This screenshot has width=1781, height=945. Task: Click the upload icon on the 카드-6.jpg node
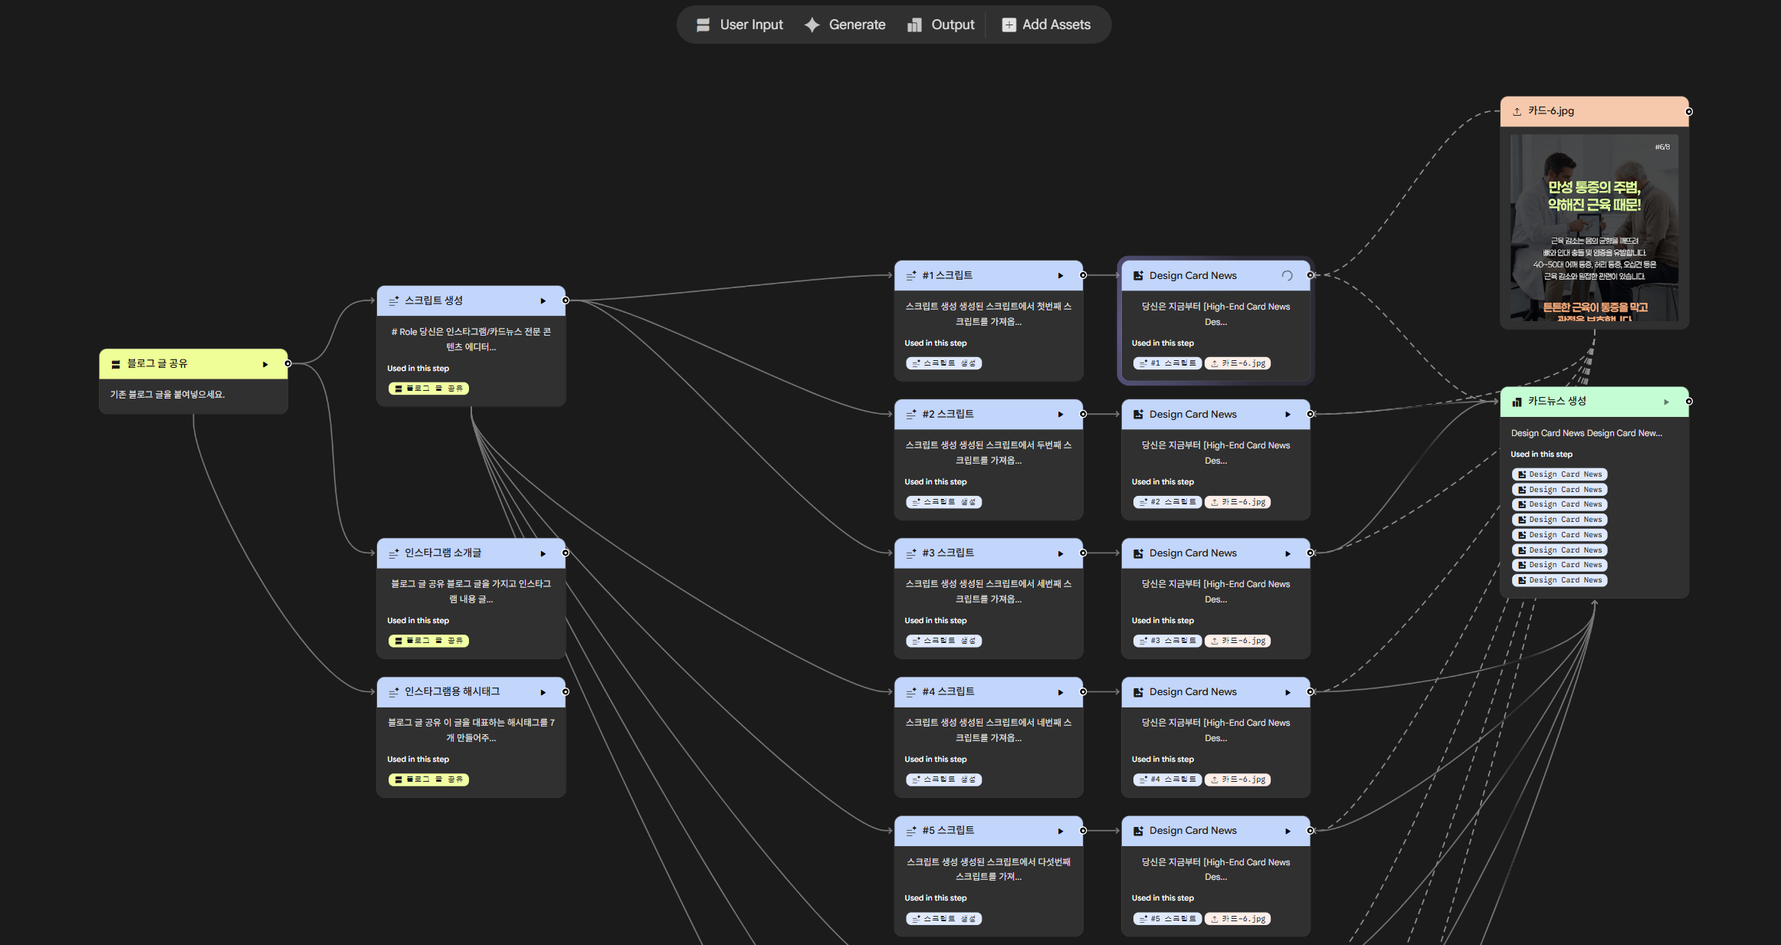[x=1517, y=111]
